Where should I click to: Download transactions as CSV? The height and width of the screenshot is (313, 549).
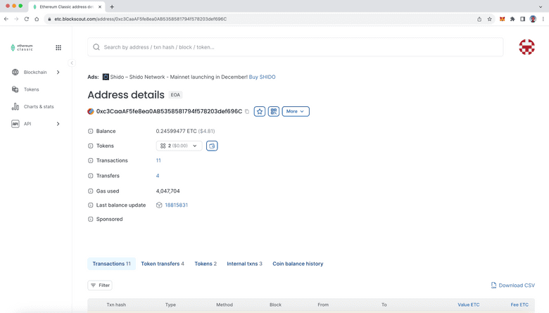pyautogui.click(x=512, y=286)
